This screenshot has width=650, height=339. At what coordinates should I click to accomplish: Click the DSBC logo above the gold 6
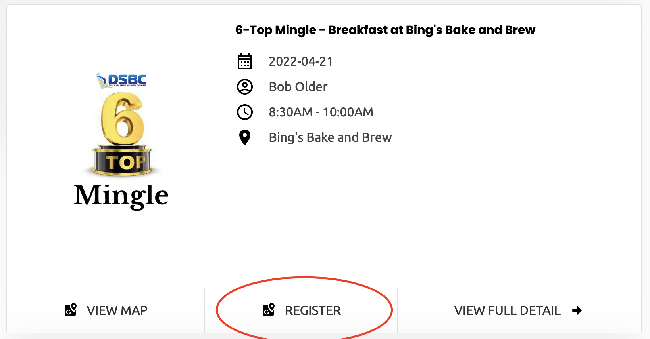coord(121,80)
